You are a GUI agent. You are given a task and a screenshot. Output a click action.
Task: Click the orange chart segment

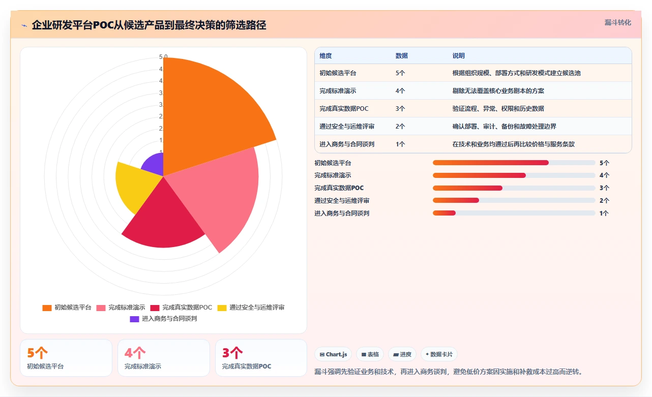tap(209, 117)
